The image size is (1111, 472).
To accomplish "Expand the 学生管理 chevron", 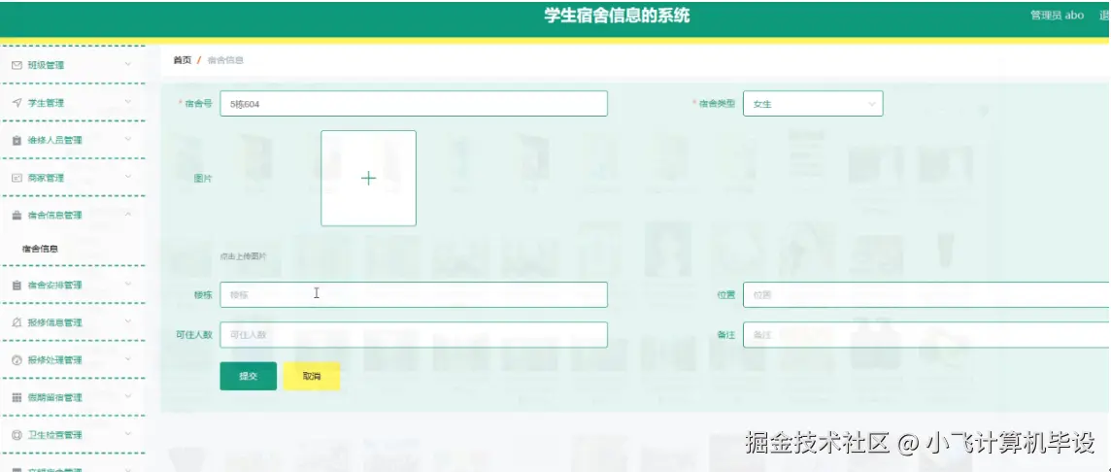I will point(128,102).
